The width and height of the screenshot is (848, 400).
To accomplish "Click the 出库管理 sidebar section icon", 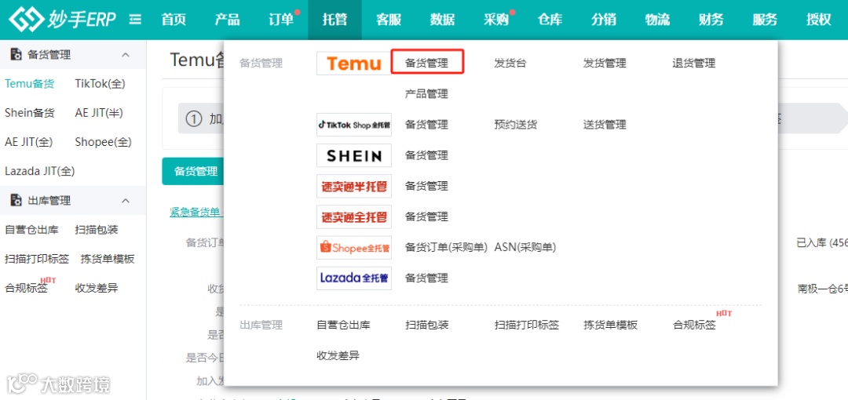I will coord(16,201).
